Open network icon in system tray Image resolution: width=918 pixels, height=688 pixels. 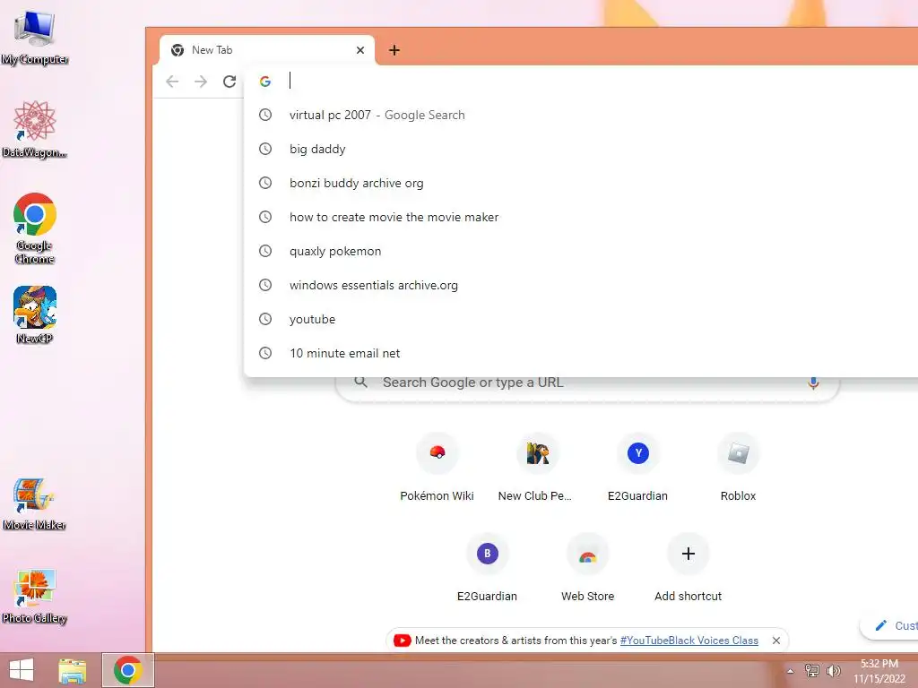click(811, 671)
